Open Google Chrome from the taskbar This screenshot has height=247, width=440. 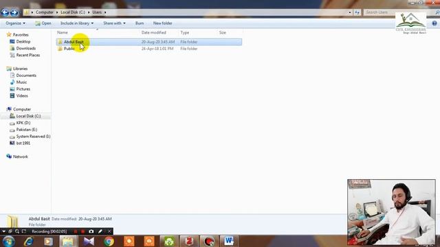(109, 241)
